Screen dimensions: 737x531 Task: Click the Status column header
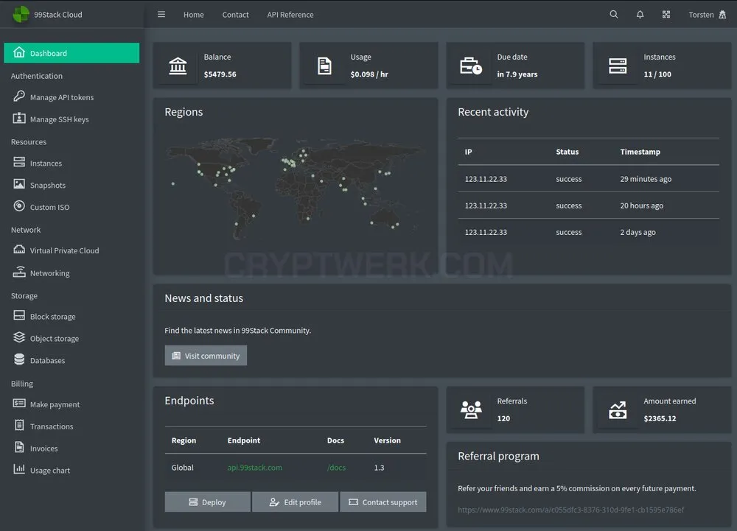567,152
